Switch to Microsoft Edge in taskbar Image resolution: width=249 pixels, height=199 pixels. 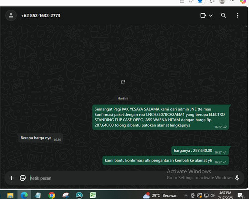pyautogui.click(x=24, y=195)
